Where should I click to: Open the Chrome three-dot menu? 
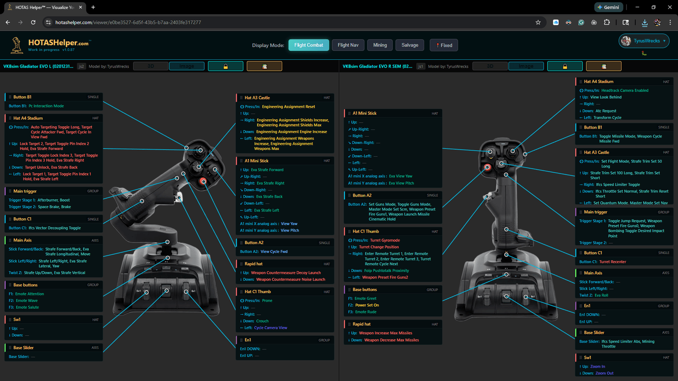click(670, 22)
